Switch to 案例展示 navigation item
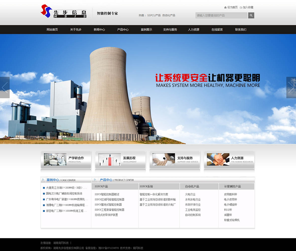 tap(146, 29)
